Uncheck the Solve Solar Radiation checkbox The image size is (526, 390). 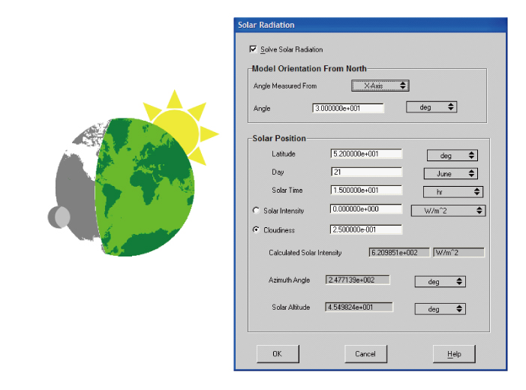pos(253,49)
